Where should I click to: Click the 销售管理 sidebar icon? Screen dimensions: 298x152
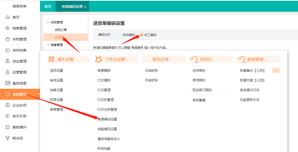(7, 28)
